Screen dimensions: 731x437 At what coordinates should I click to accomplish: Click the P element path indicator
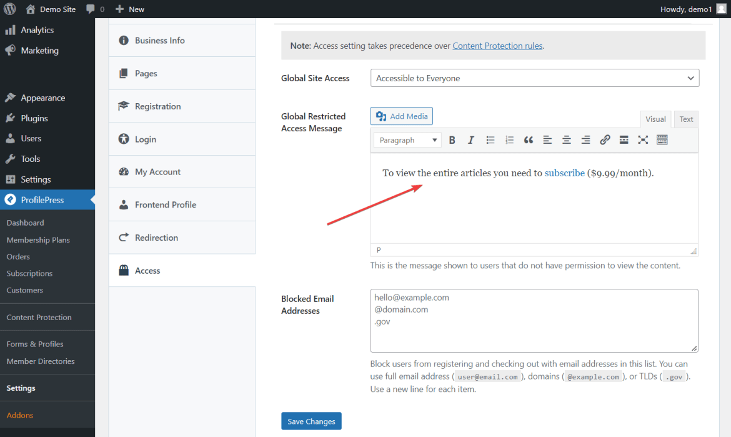(379, 250)
